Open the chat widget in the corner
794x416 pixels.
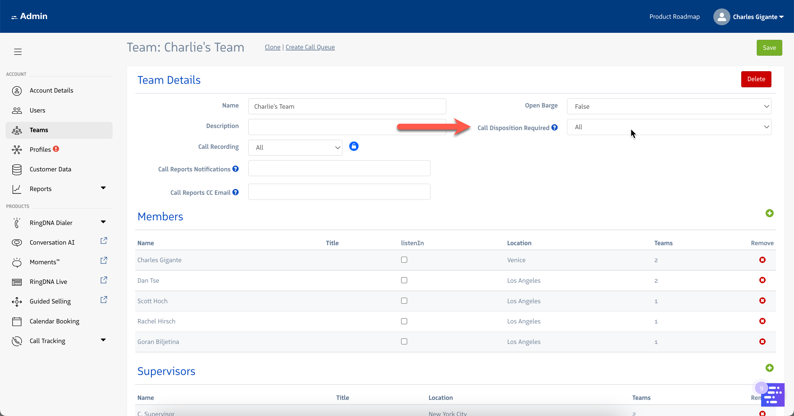[x=773, y=396]
